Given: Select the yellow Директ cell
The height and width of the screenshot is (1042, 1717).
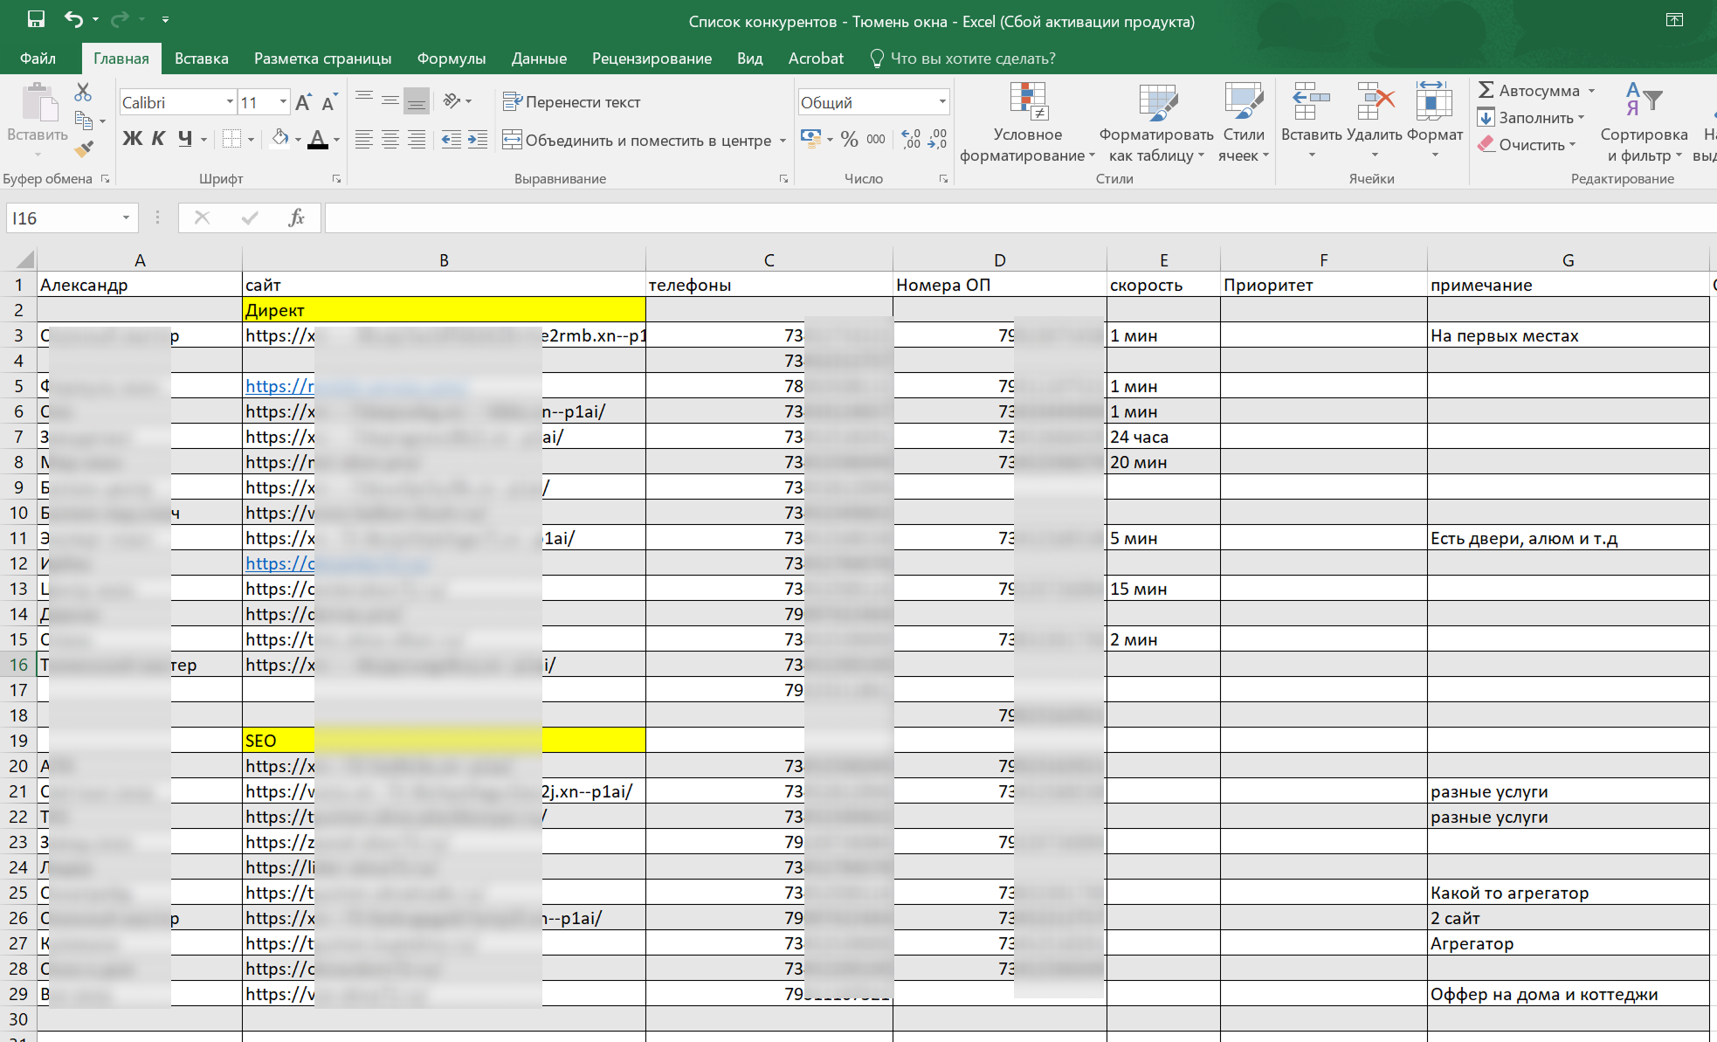Looking at the screenshot, I should 444,310.
